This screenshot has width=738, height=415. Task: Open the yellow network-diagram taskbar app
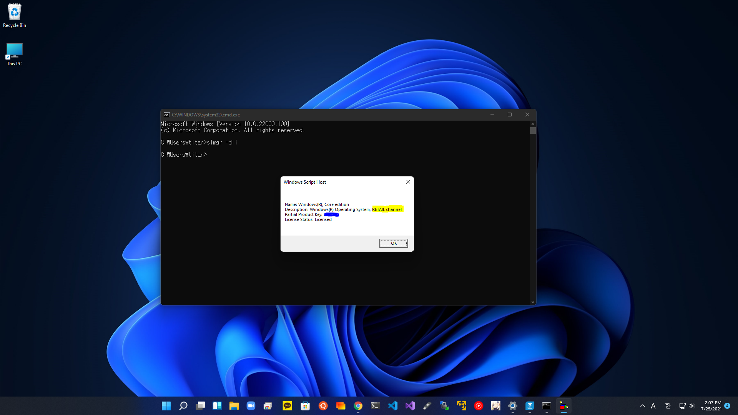[462, 406]
